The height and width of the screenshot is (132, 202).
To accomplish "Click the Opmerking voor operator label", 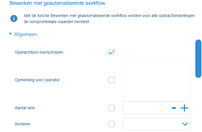I will point(37,80).
